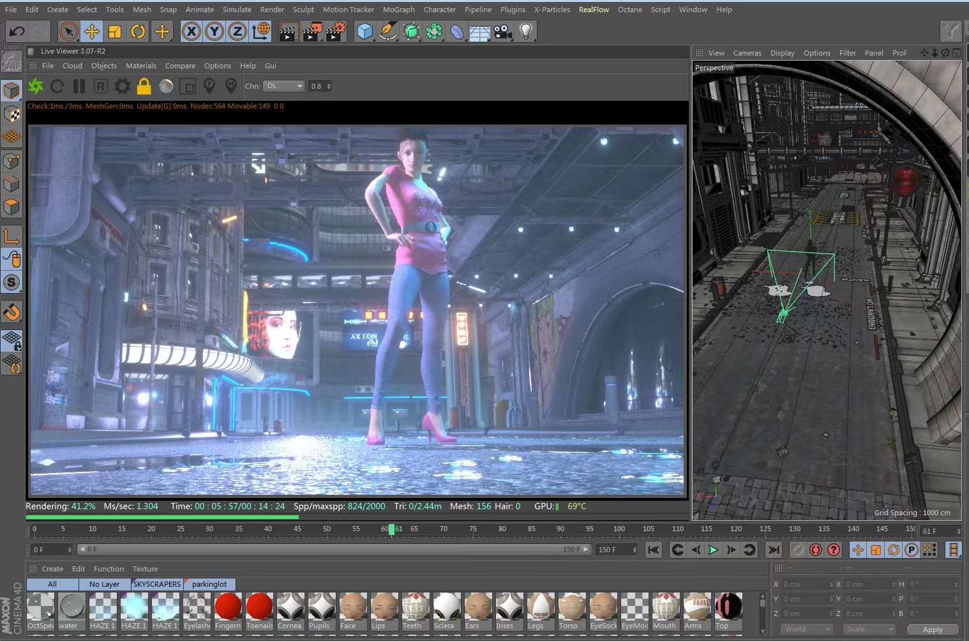Activate the Rotate tool
The image size is (969, 641).
(138, 31)
